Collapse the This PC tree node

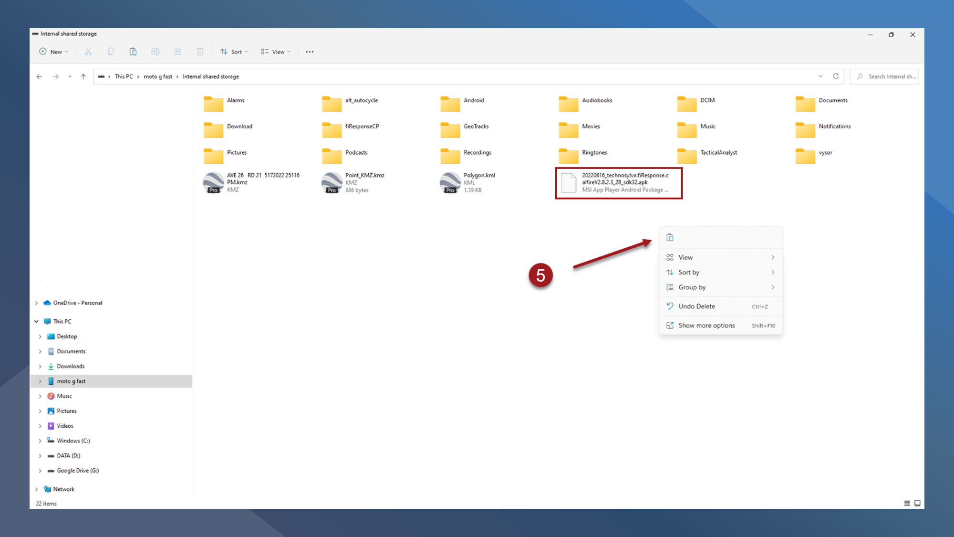pos(36,322)
